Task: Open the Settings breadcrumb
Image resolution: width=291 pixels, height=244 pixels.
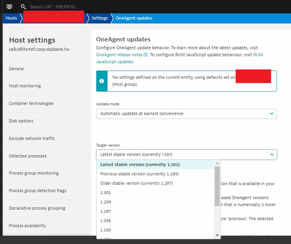Action: click(100, 18)
